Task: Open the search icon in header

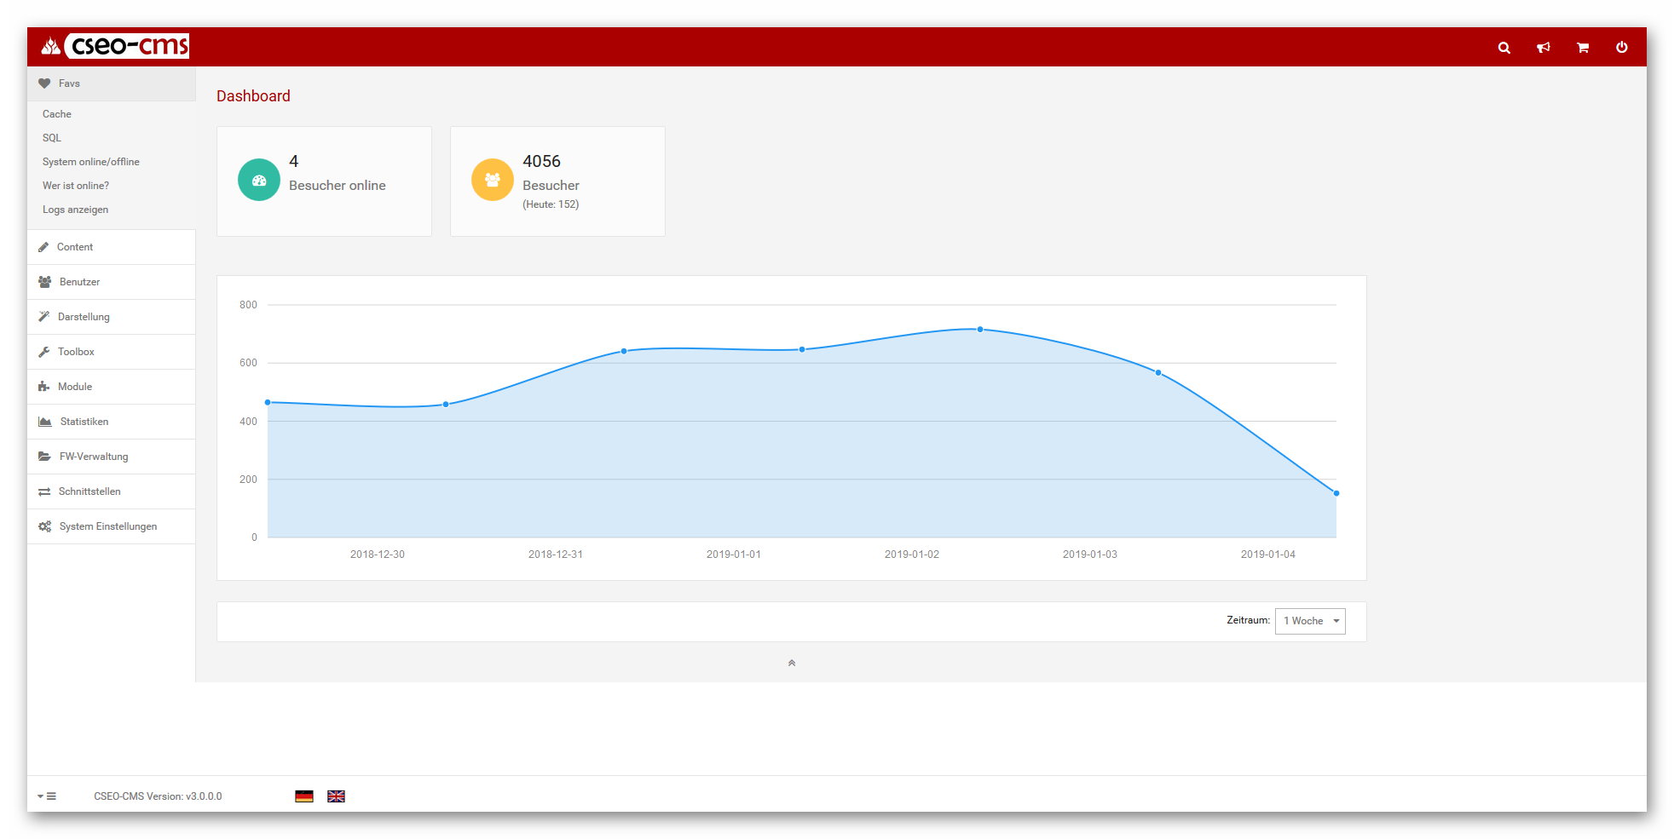Action: (x=1504, y=48)
